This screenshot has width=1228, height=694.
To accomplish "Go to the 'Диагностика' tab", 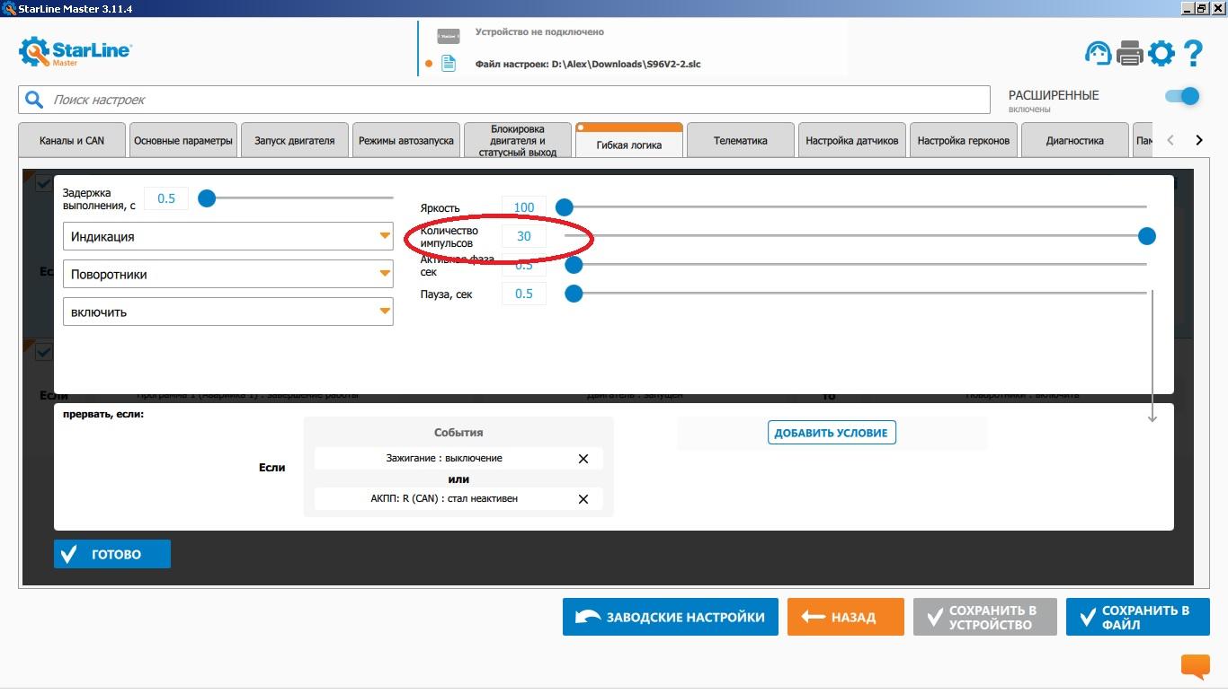I will click(1075, 141).
